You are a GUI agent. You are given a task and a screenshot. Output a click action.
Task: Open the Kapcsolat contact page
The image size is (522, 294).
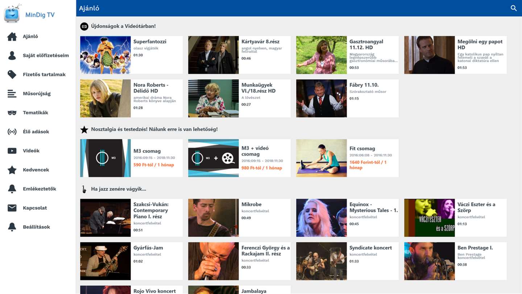tap(35, 208)
